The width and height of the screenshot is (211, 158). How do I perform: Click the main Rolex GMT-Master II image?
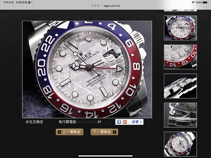tap(87, 69)
